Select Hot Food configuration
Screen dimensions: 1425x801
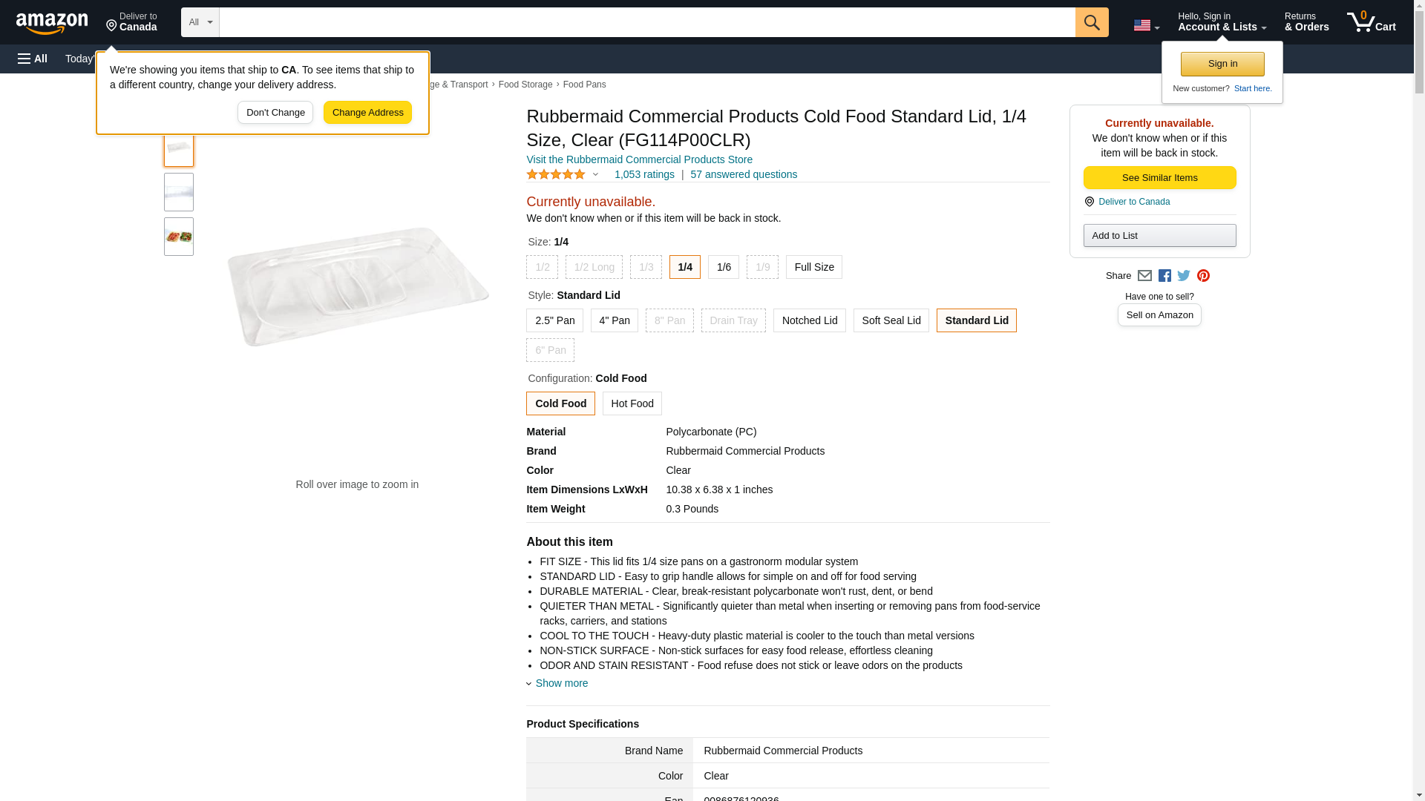point(632,403)
